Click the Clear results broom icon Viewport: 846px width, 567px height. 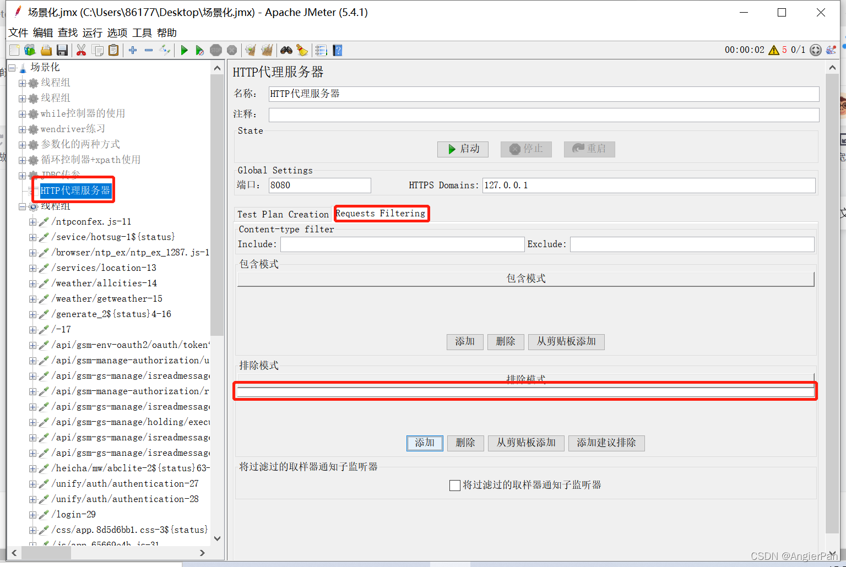tap(251, 50)
